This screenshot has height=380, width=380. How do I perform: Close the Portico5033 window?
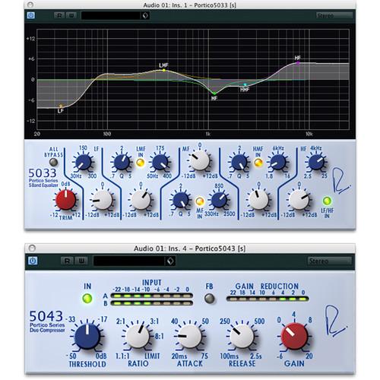(30, 5)
